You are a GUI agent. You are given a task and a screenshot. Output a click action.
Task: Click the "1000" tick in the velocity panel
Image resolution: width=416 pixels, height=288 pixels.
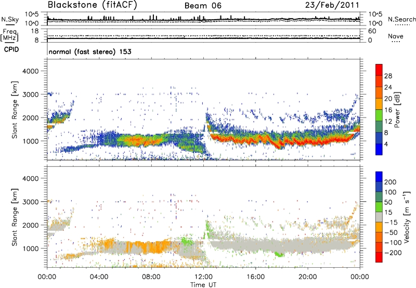31,248
